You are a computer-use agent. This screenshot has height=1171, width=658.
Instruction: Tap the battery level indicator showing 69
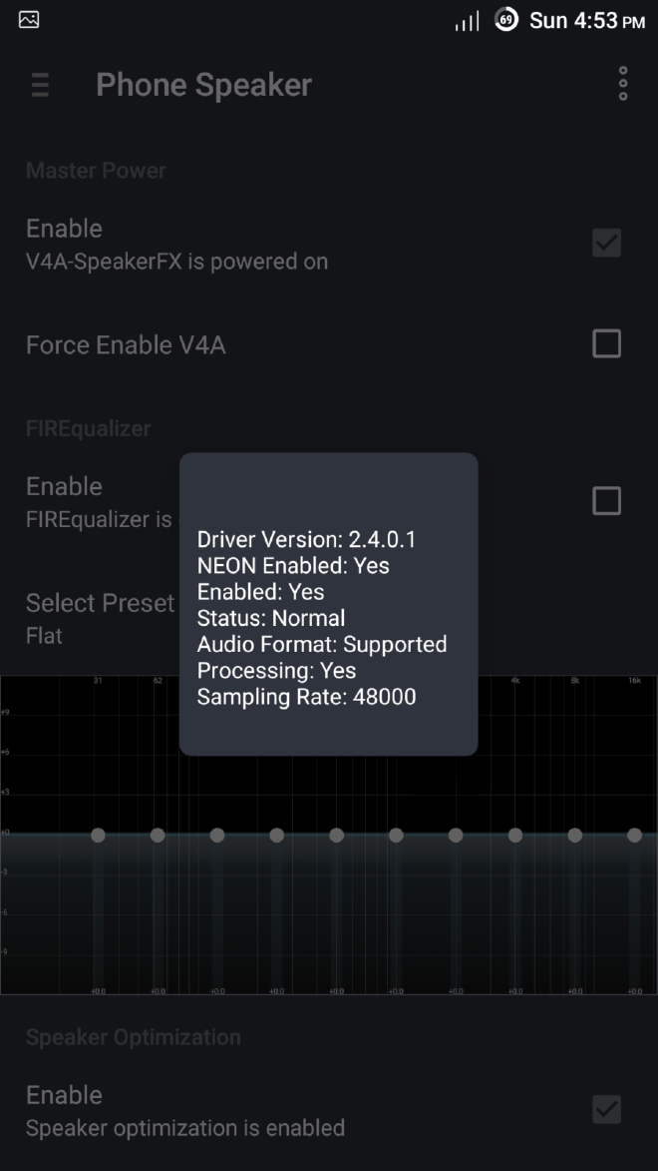[x=506, y=20]
